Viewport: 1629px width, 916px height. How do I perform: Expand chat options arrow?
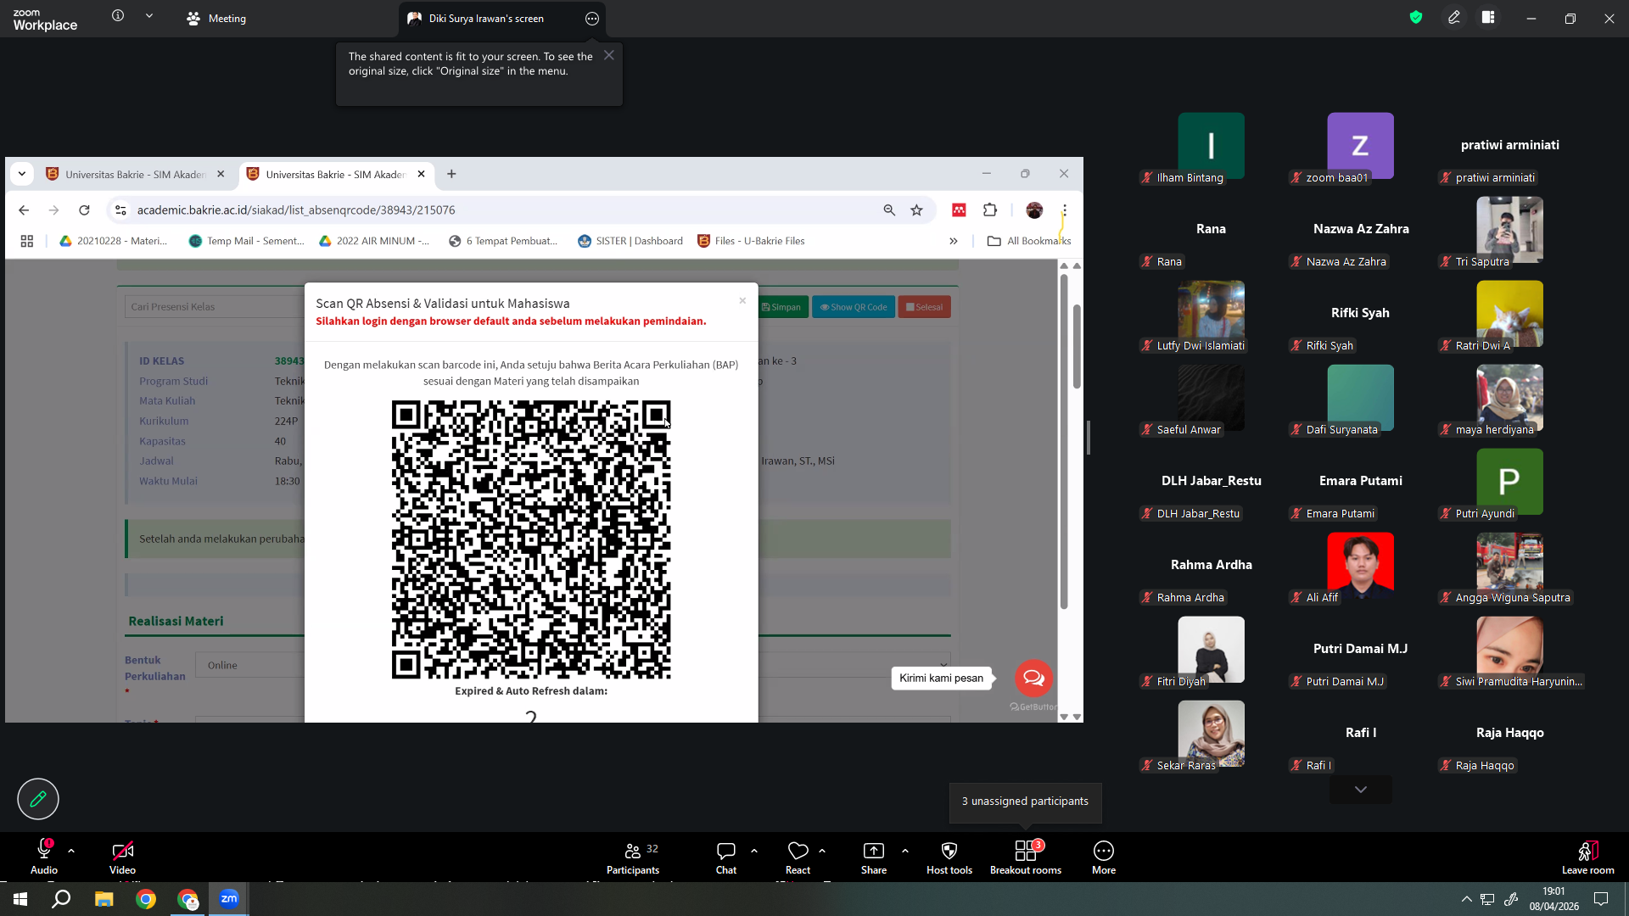point(754,851)
